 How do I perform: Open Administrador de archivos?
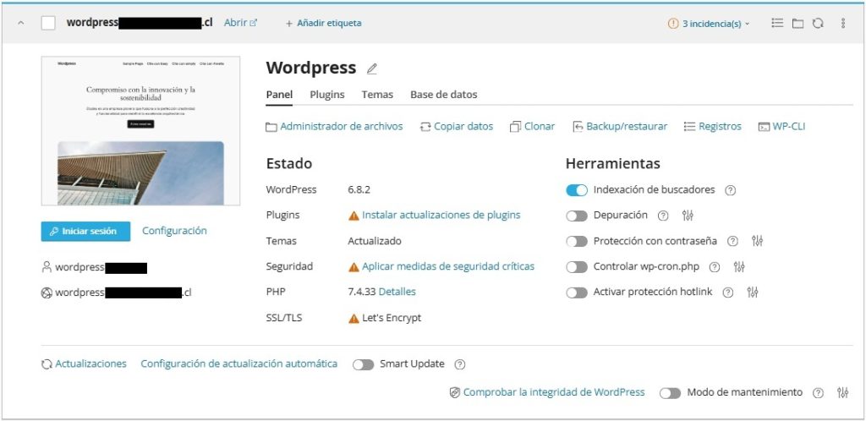pyautogui.click(x=334, y=126)
